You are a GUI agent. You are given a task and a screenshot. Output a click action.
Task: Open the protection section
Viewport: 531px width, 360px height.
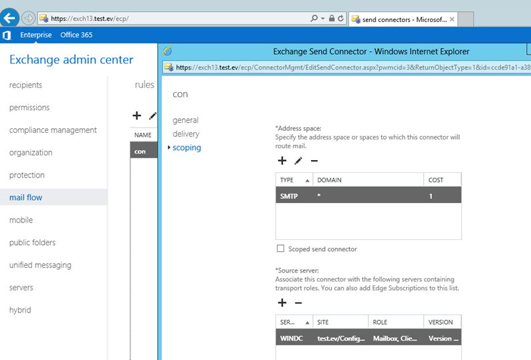[27, 175]
